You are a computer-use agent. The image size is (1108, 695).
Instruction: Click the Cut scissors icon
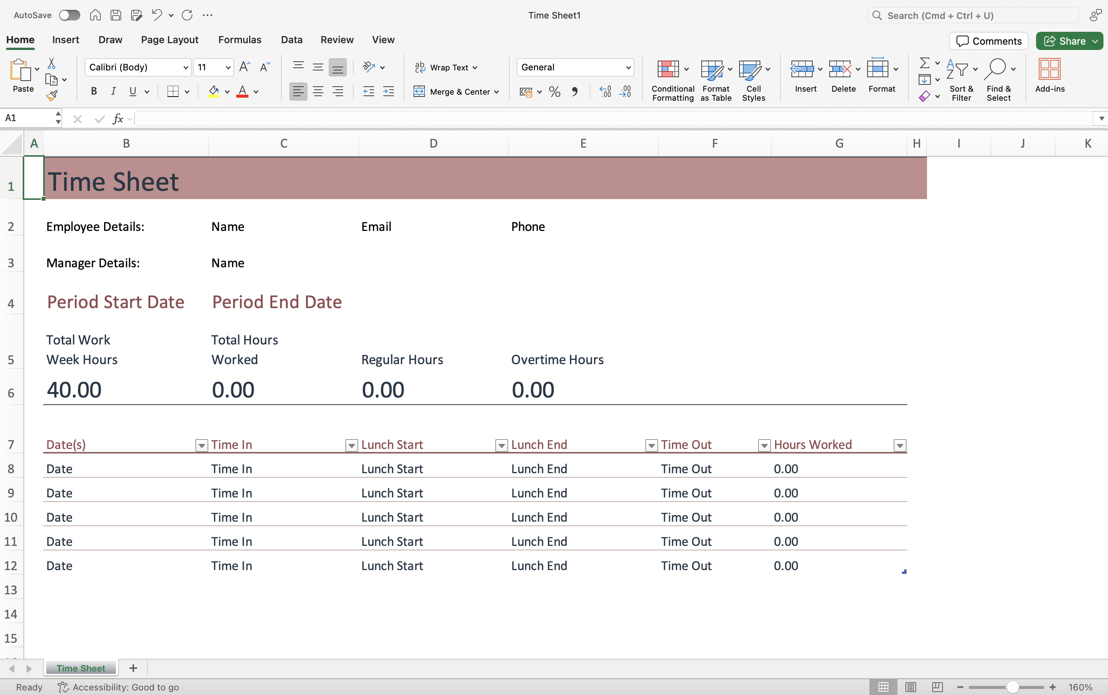tap(51, 63)
